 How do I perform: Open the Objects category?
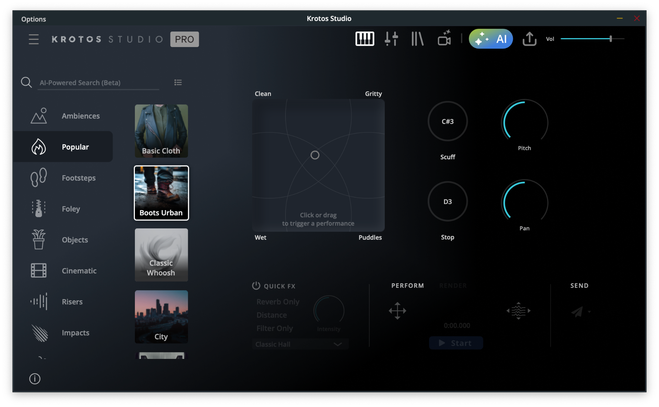pos(63,240)
